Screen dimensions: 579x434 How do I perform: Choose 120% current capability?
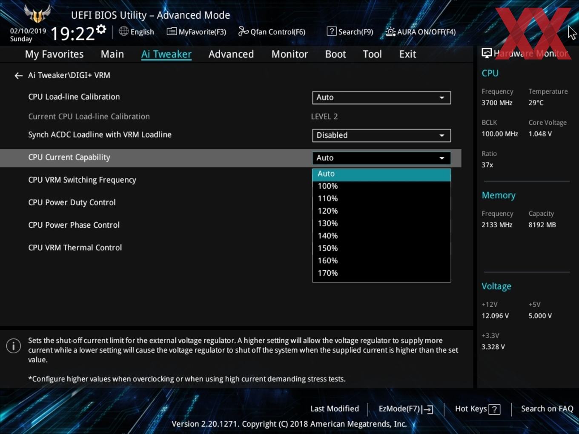pos(381,211)
